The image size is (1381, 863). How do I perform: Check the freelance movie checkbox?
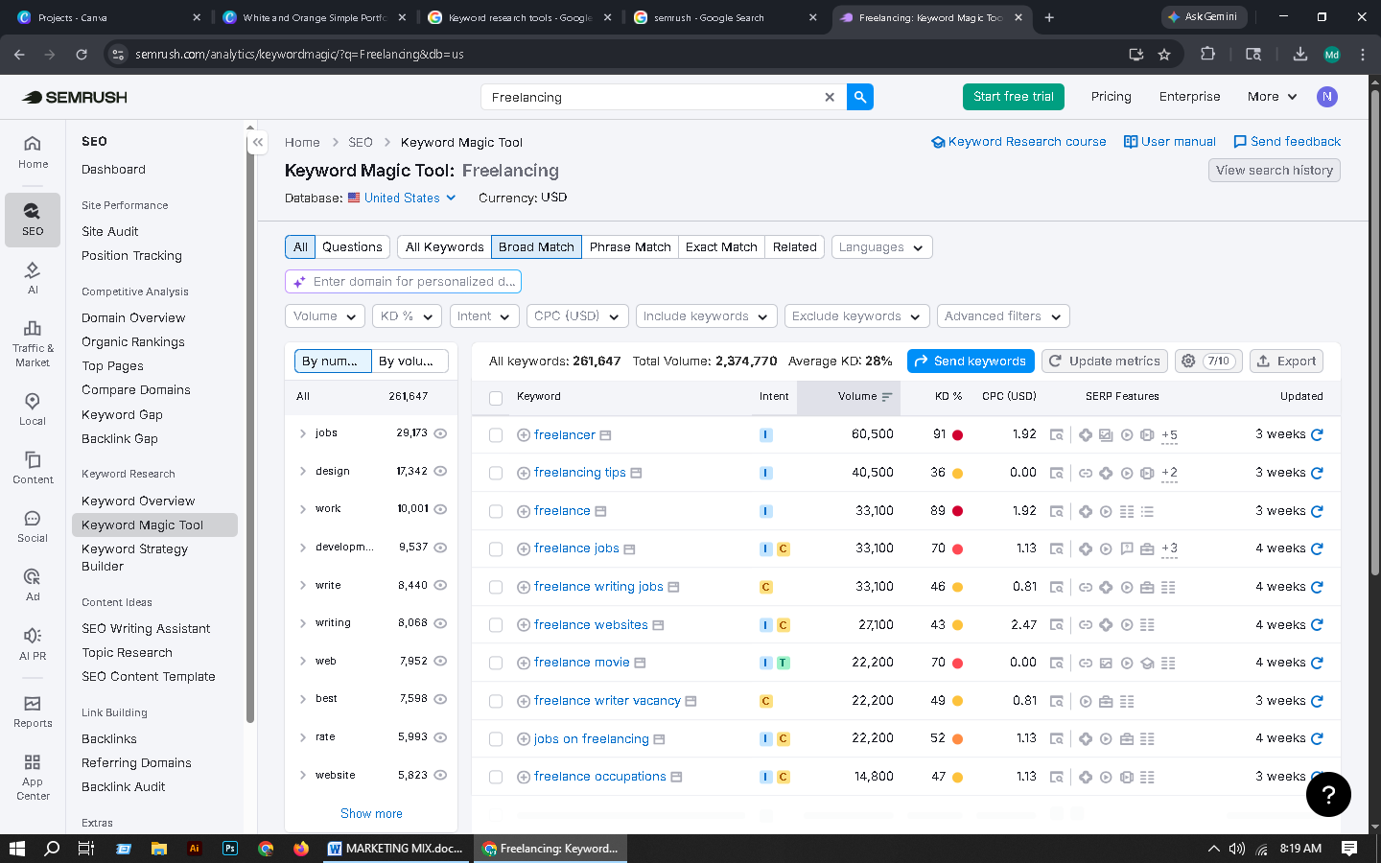496,664
